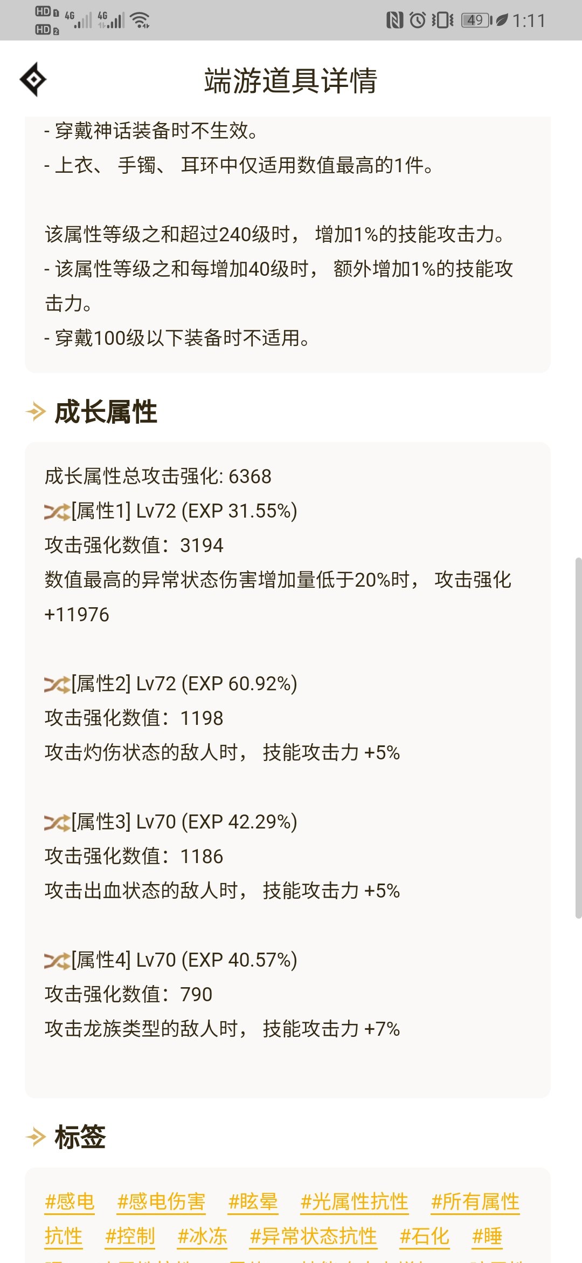Open the #感电 tag
This screenshot has width=582, height=1263.
click(70, 1201)
